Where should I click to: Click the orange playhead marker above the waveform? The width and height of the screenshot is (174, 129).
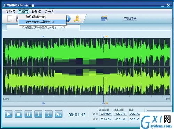(106, 37)
